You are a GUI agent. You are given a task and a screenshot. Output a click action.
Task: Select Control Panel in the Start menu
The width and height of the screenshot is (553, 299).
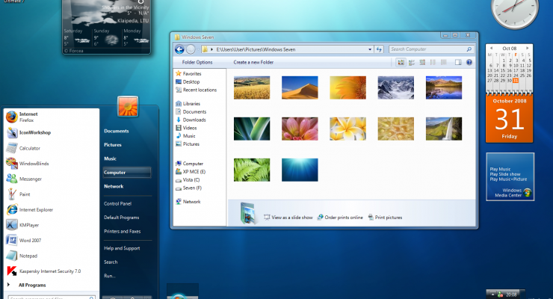[117, 203]
